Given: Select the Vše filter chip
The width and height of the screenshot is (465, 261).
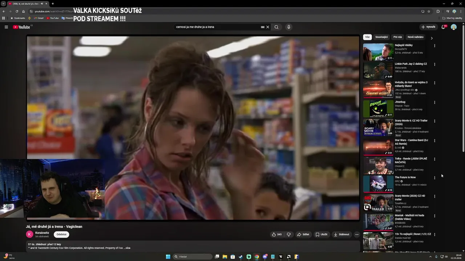Looking at the screenshot, I should tap(367, 37).
